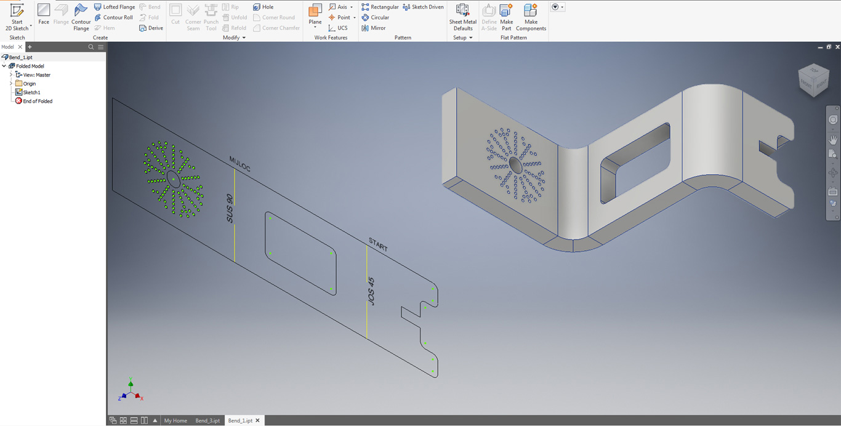Close the Model browser panel tab
The width and height of the screenshot is (841, 426).
[20, 47]
